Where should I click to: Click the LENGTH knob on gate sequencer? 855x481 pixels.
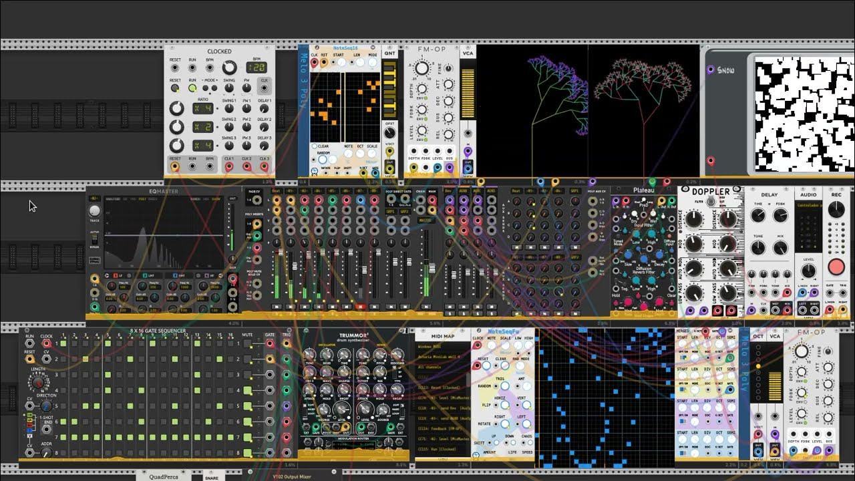click(38, 383)
